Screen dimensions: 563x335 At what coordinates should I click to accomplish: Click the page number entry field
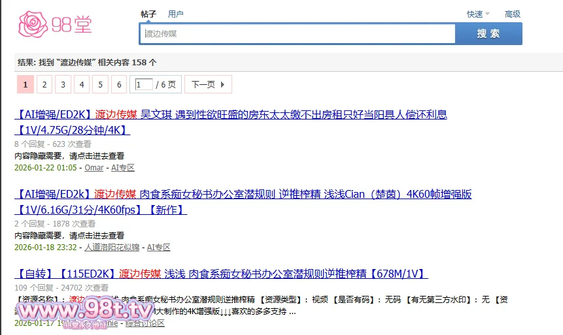[143, 84]
